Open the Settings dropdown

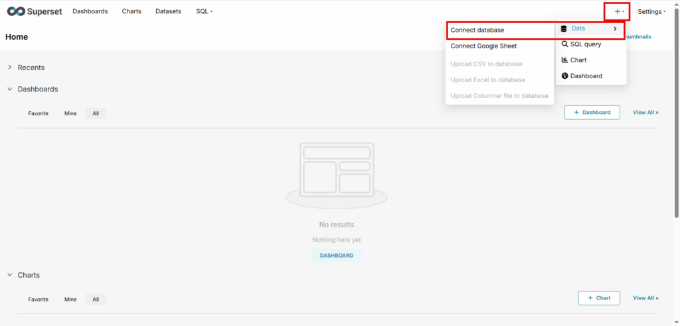tap(651, 11)
